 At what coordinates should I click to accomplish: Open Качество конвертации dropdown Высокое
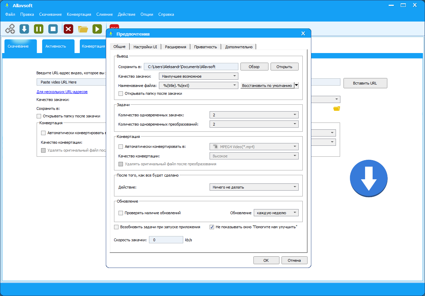coord(254,156)
